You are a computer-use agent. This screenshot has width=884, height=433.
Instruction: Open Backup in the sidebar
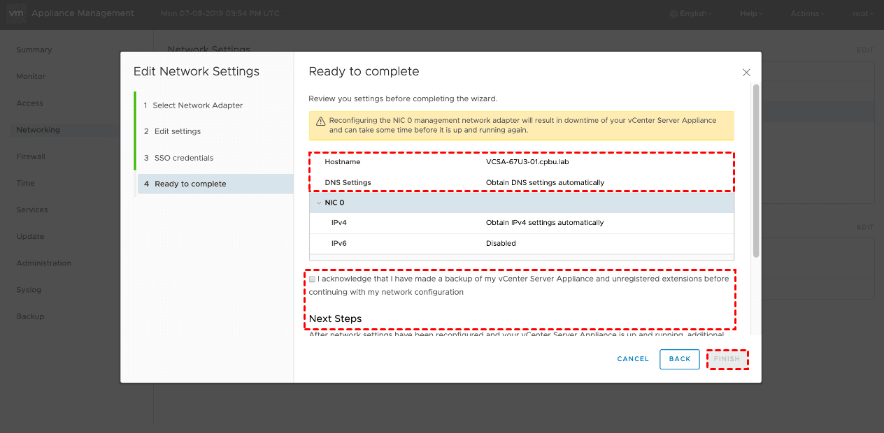pyautogui.click(x=30, y=316)
